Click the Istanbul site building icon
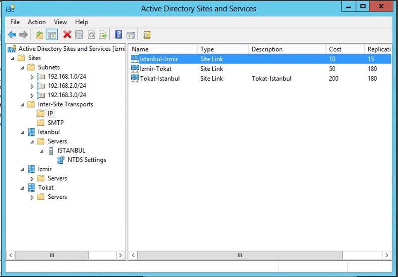Viewport: 398px width, 277px height. tap(31, 132)
